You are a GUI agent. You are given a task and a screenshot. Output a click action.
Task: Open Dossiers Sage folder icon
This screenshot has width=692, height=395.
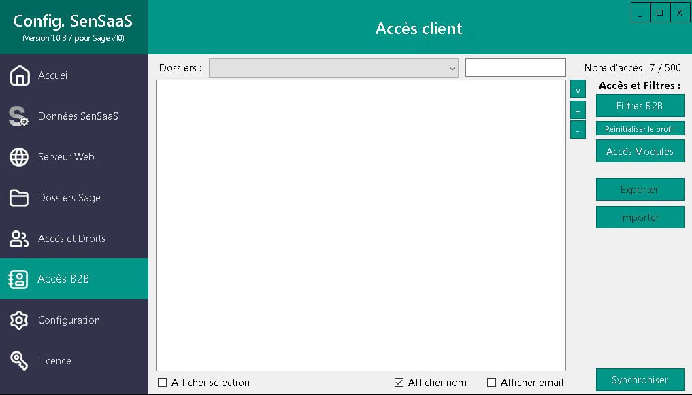point(17,198)
